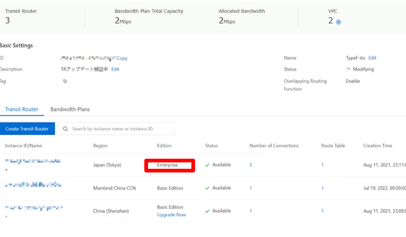Viewport: 406px width, 237px height.
Task: Select the Transit Router tab
Action: (x=22, y=110)
